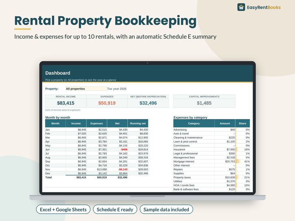295x221 pixels.
Task: Click the Lawn & pest control category
Action: (x=185, y=142)
